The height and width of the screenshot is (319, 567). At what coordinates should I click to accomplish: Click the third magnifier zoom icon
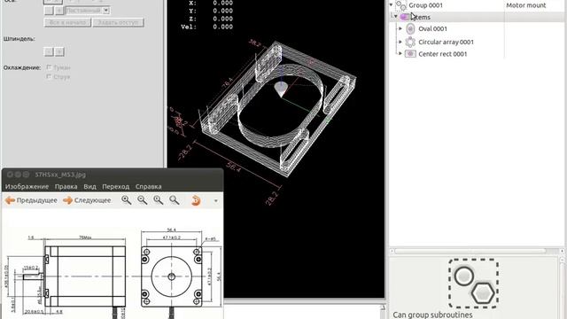(x=158, y=200)
